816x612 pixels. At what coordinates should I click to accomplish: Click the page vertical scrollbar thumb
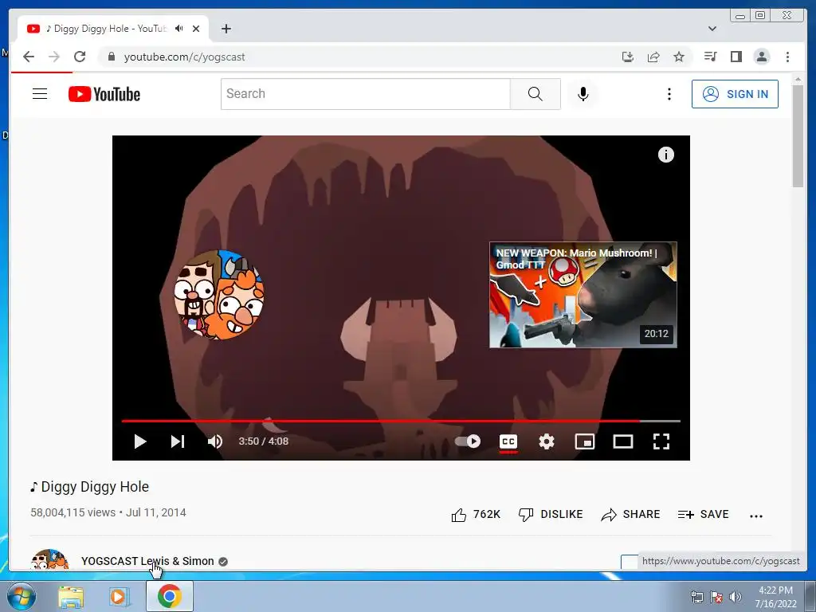pyautogui.click(x=798, y=135)
